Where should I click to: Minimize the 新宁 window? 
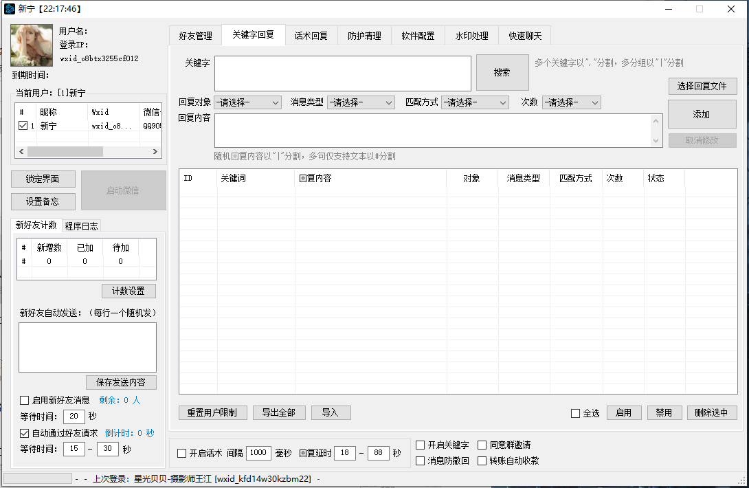(669, 9)
